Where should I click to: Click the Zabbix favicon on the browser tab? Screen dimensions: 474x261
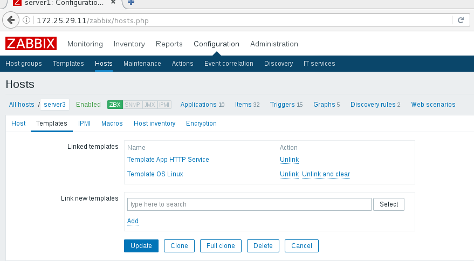tap(17, 3)
